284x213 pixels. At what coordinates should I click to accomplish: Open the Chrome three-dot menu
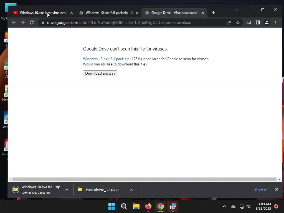click(276, 22)
